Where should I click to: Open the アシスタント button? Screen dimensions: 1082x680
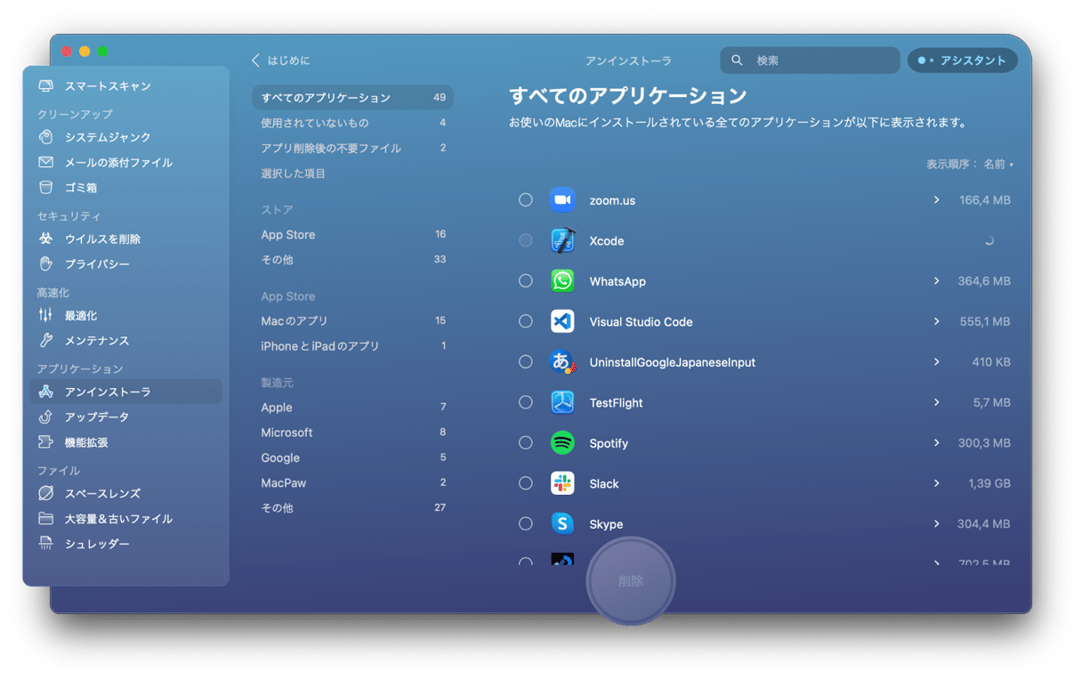[963, 61]
